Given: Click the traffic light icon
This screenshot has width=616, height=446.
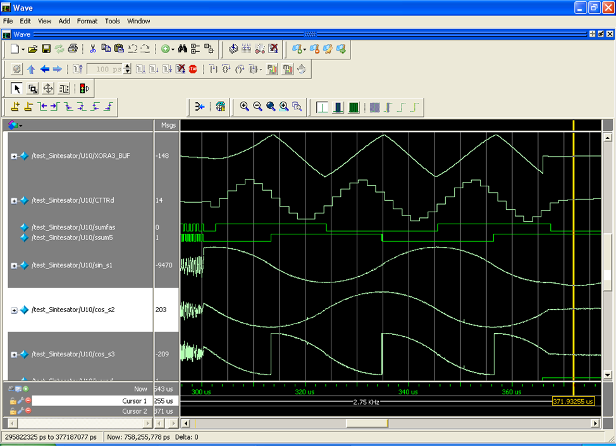Looking at the screenshot, I should pyautogui.click(x=84, y=88).
